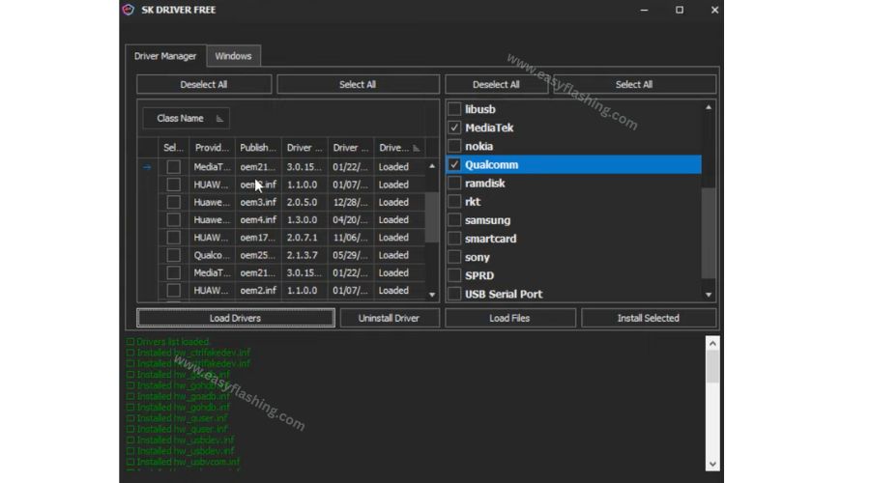The width and height of the screenshot is (870, 483).
Task: Check the ramdisk checkbox
Action: (454, 183)
